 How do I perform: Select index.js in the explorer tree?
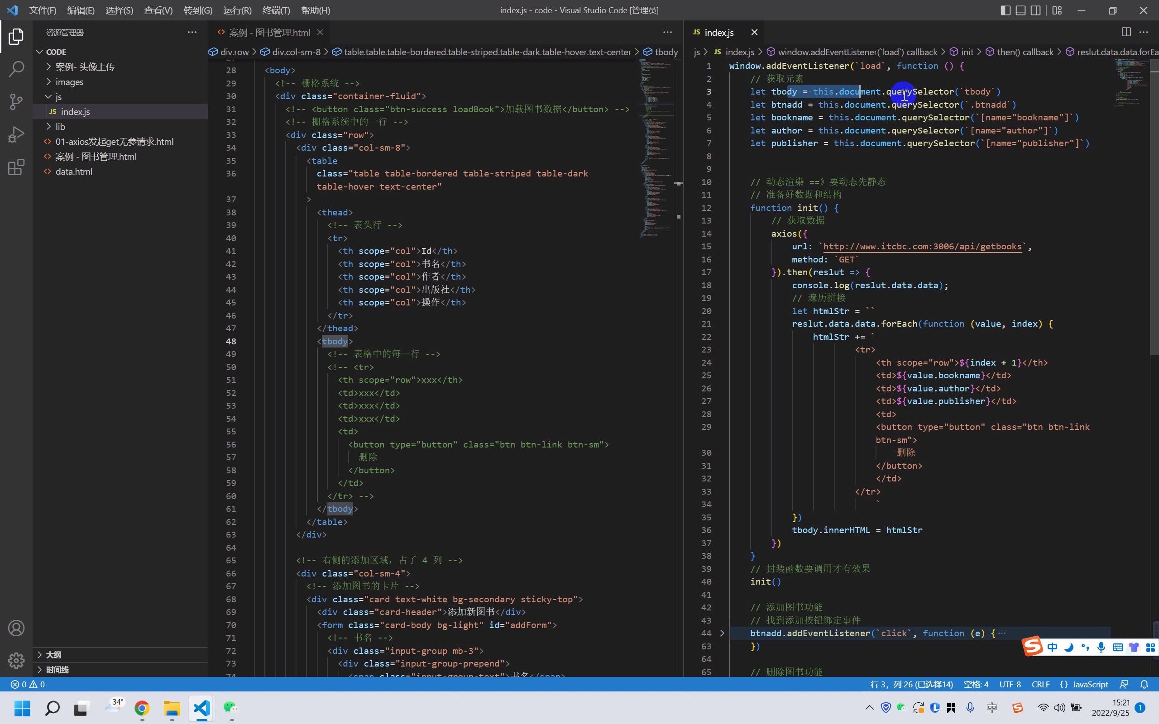tap(120, 112)
